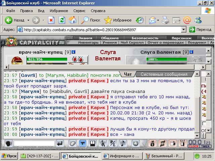Screen dimensions: 215x161
Task: Click the Переход go button
Action: click(200, 30)
